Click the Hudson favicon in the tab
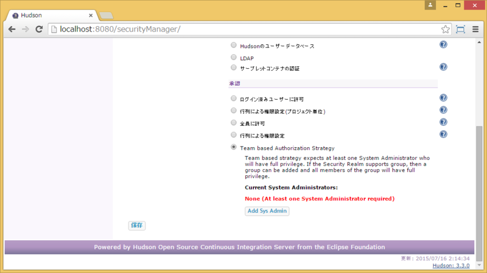 [15, 16]
